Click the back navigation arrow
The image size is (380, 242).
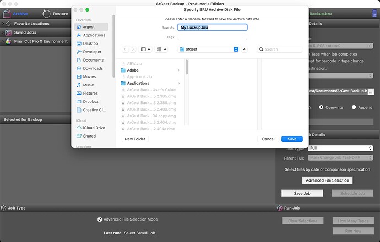tap(126, 49)
